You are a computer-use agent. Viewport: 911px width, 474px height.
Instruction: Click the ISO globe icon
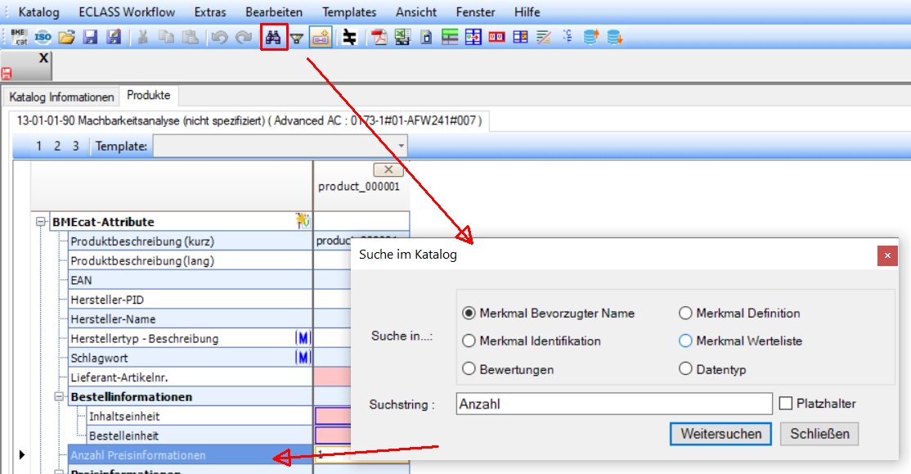point(43,38)
